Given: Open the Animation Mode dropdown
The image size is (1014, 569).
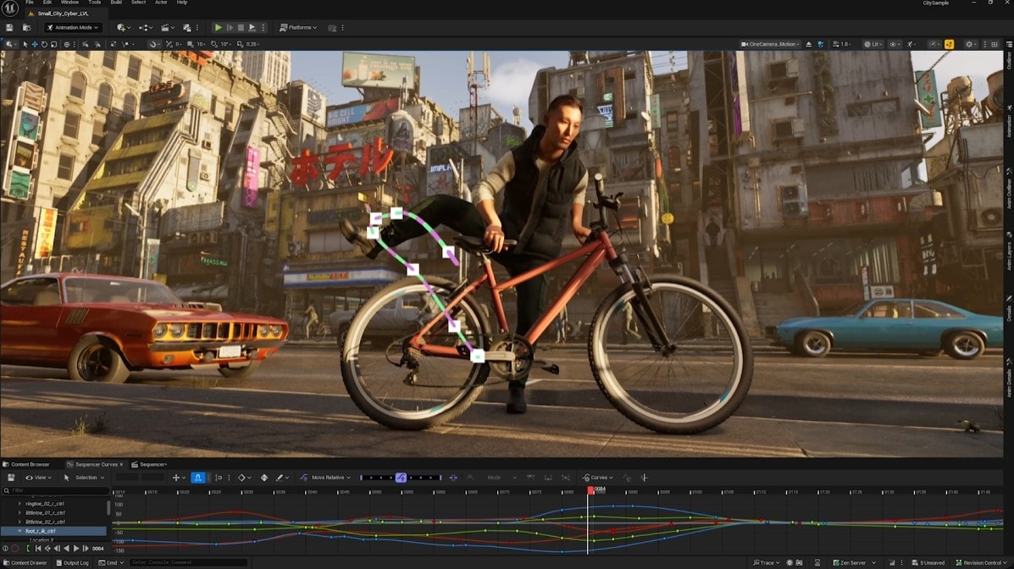Looking at the screenshot, I should coord(73,27).
